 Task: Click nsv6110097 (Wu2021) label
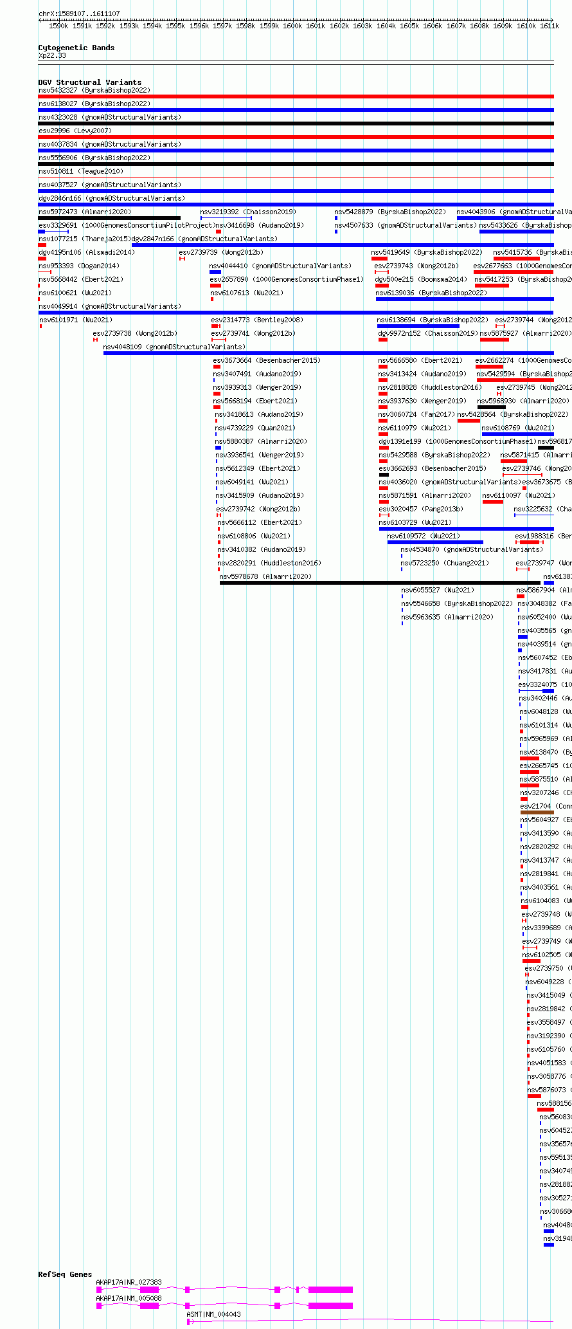(x=519, y=495)
